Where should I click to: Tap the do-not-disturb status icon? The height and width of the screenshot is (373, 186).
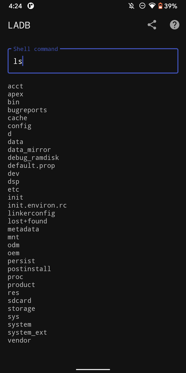pyautogui.click(x=142, y=6)
